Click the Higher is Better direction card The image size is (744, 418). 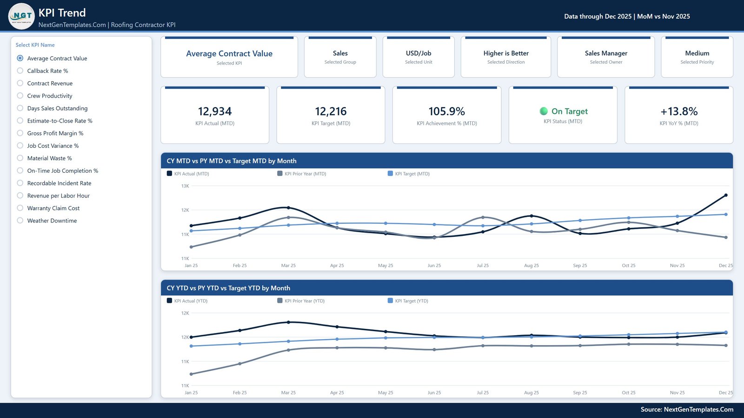pyautogui.click(x=506, y=57)
